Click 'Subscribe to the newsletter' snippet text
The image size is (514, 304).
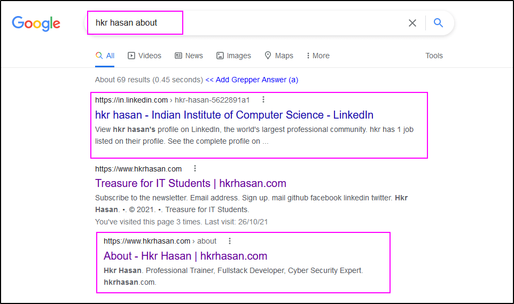coord(251,204)
